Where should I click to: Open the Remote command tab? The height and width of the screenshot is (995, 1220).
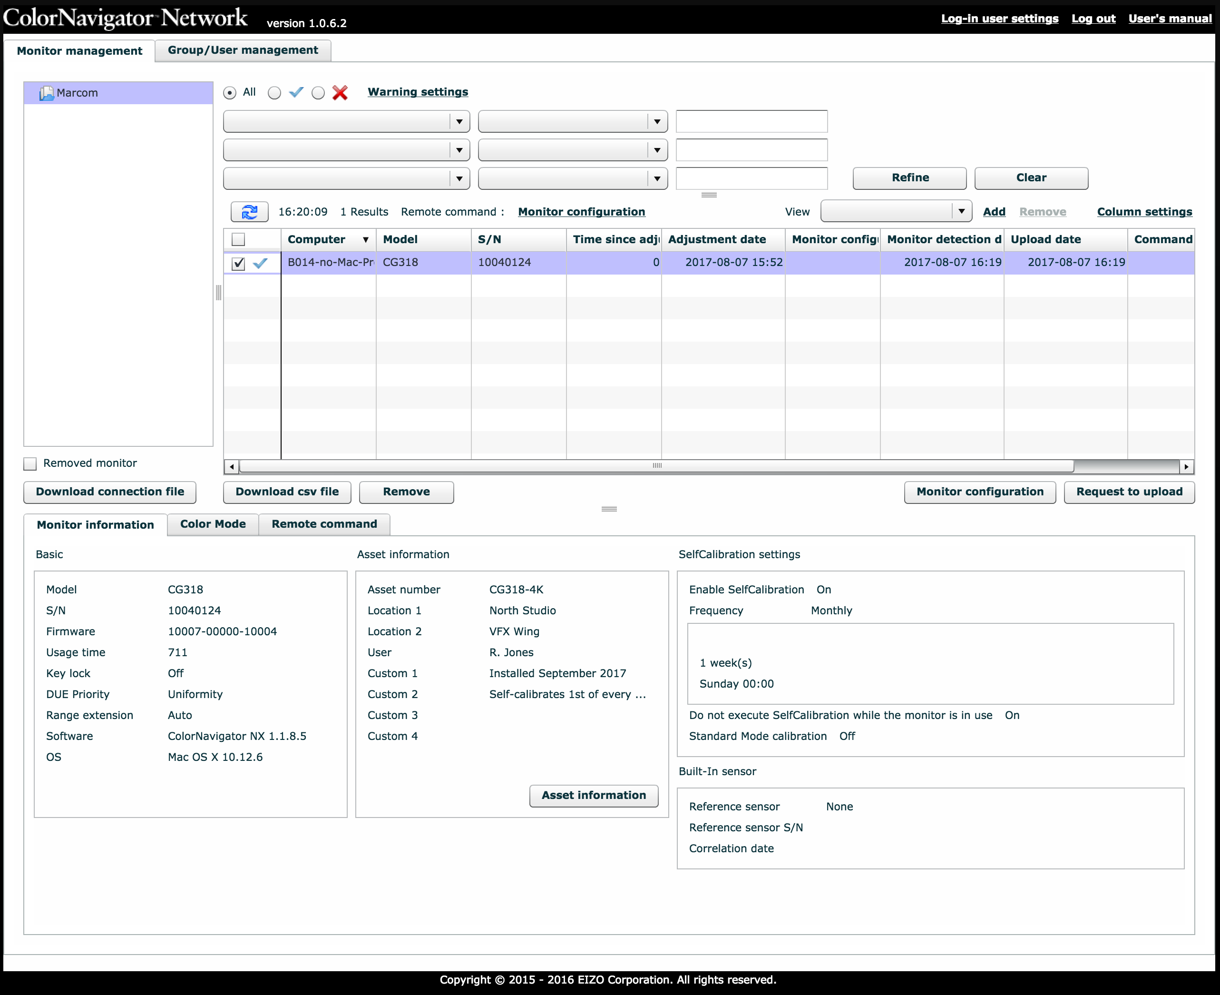pyautogui.click(x=324, y=524)
